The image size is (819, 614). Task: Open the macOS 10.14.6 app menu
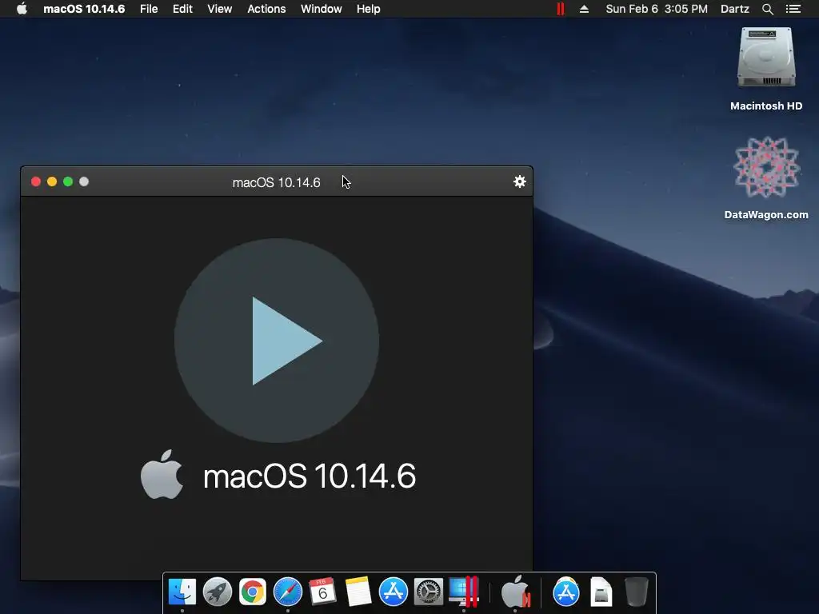84,9
